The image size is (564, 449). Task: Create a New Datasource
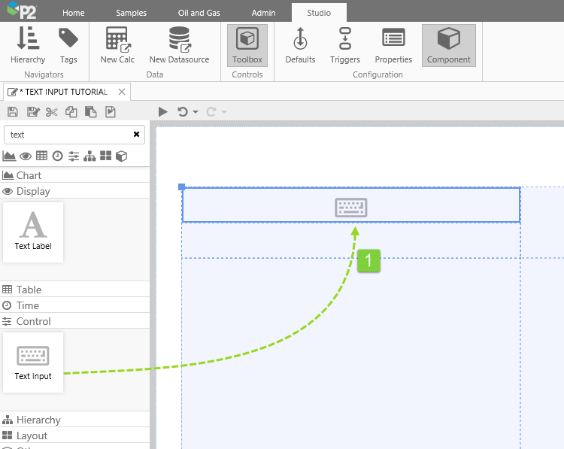tap(179, 45)
